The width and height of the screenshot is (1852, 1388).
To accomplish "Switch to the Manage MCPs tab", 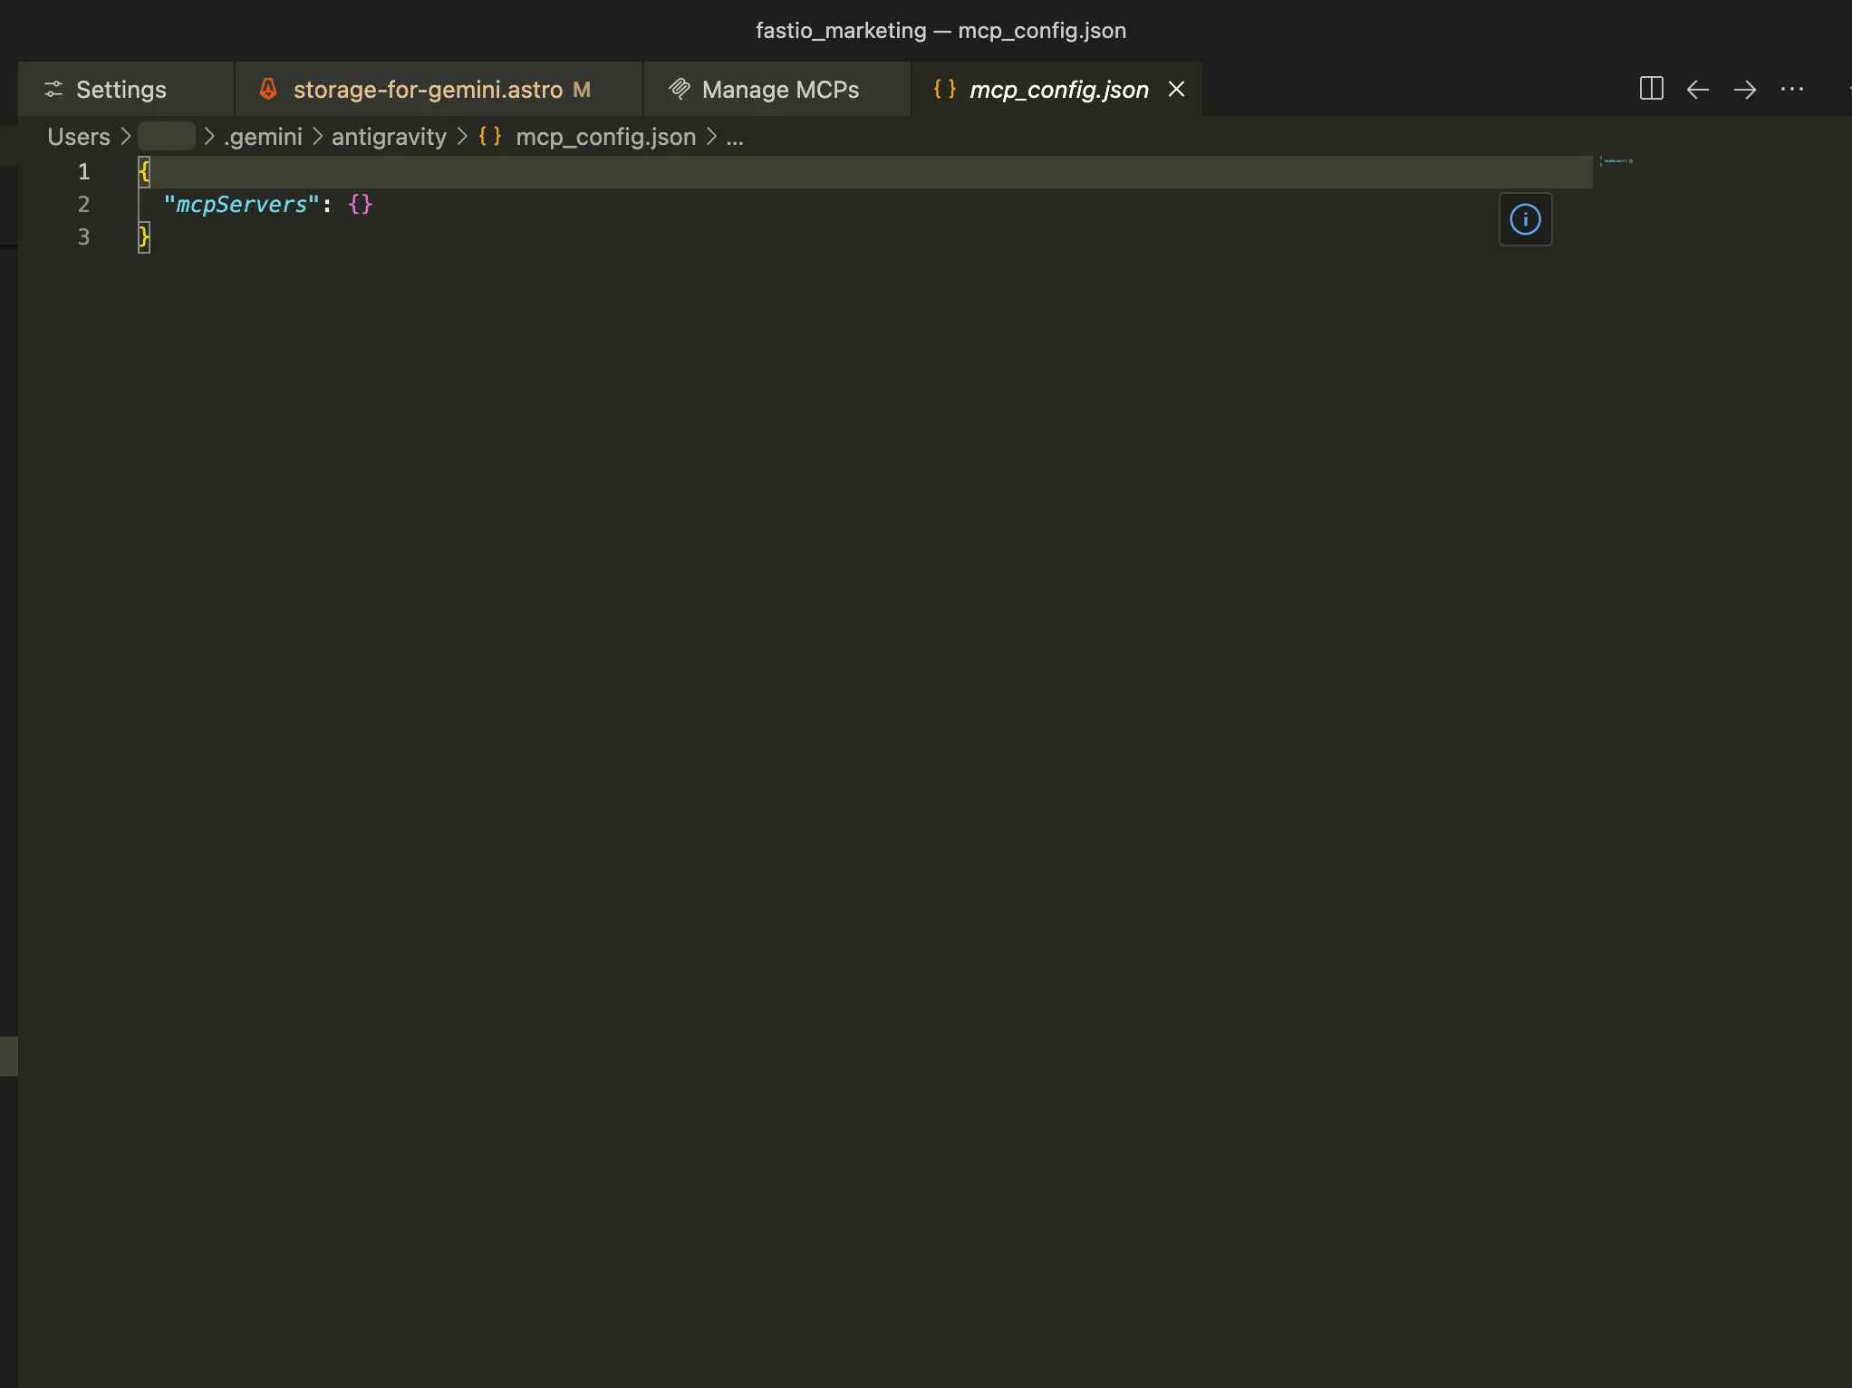I will click(x=779, y=89).
